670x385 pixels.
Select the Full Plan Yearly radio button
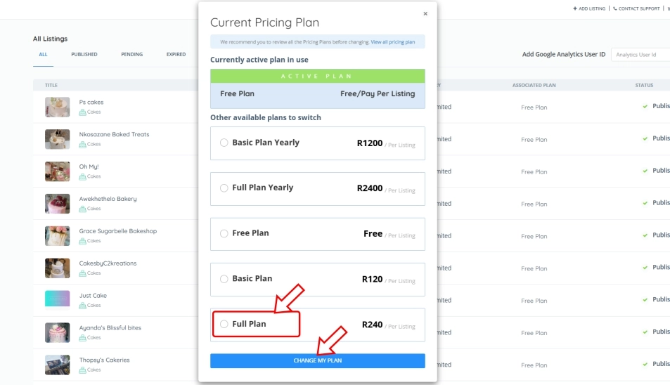click(224, 188)
